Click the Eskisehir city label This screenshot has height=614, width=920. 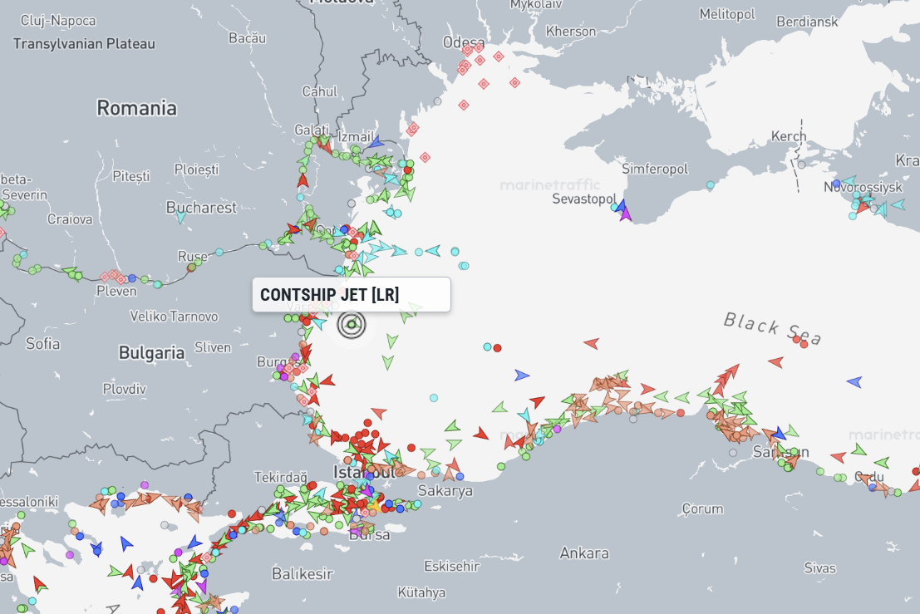tap(452, 567)
